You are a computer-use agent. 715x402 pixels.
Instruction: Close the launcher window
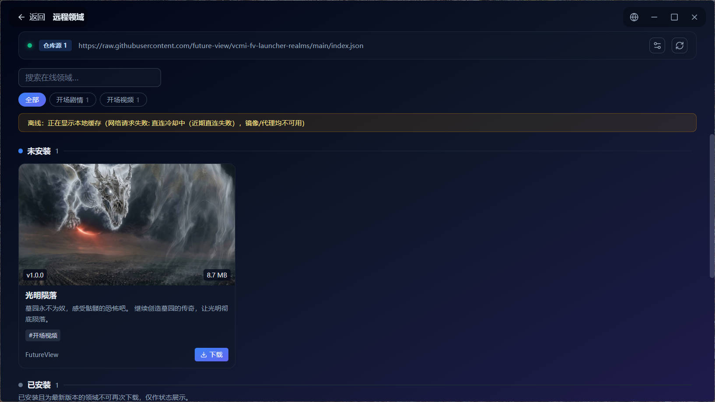point(694,17)
